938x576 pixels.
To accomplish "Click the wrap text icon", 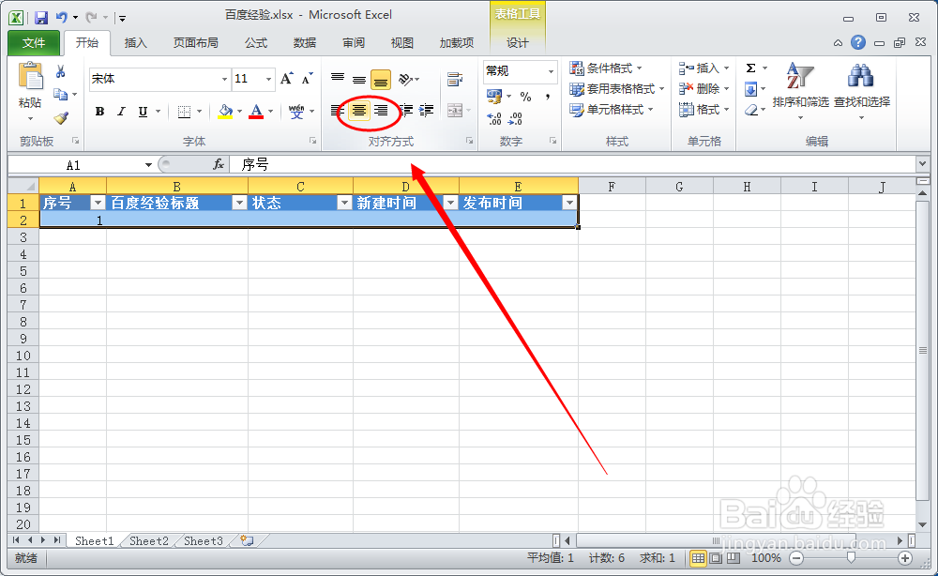I will point(455,79).
